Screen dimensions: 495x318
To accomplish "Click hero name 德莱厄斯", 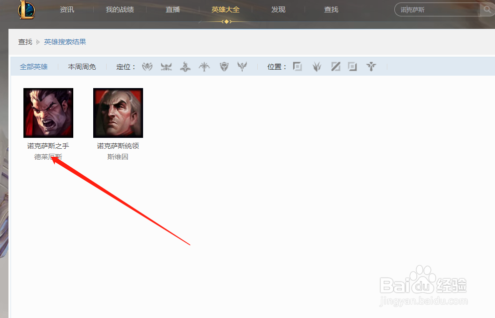I will pos(48,157).
